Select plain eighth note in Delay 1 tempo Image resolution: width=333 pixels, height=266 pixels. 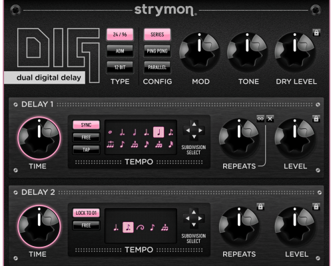(x=122, y=144)
